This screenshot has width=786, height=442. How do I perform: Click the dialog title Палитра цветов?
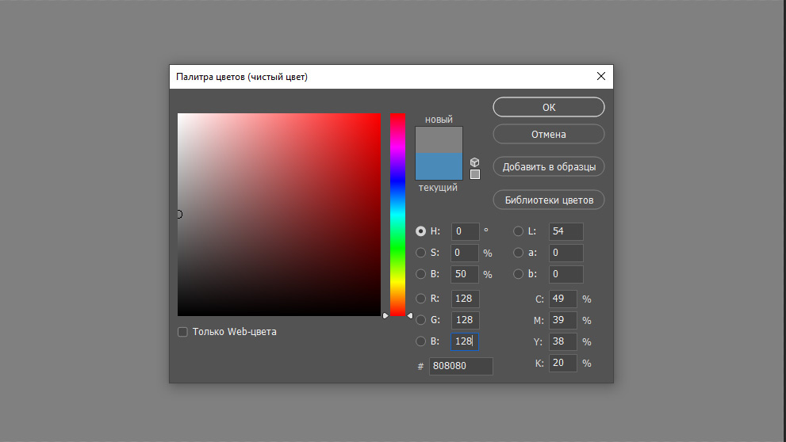tap(242, 77)
